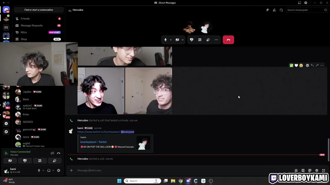Open Discover servers compass icon
This screenshot has height=185, width=330.
pyautogui.click(x=6, y=132)
